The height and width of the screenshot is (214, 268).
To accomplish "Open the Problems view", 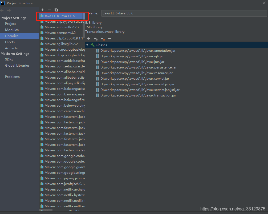I will [x=12, y=76].
